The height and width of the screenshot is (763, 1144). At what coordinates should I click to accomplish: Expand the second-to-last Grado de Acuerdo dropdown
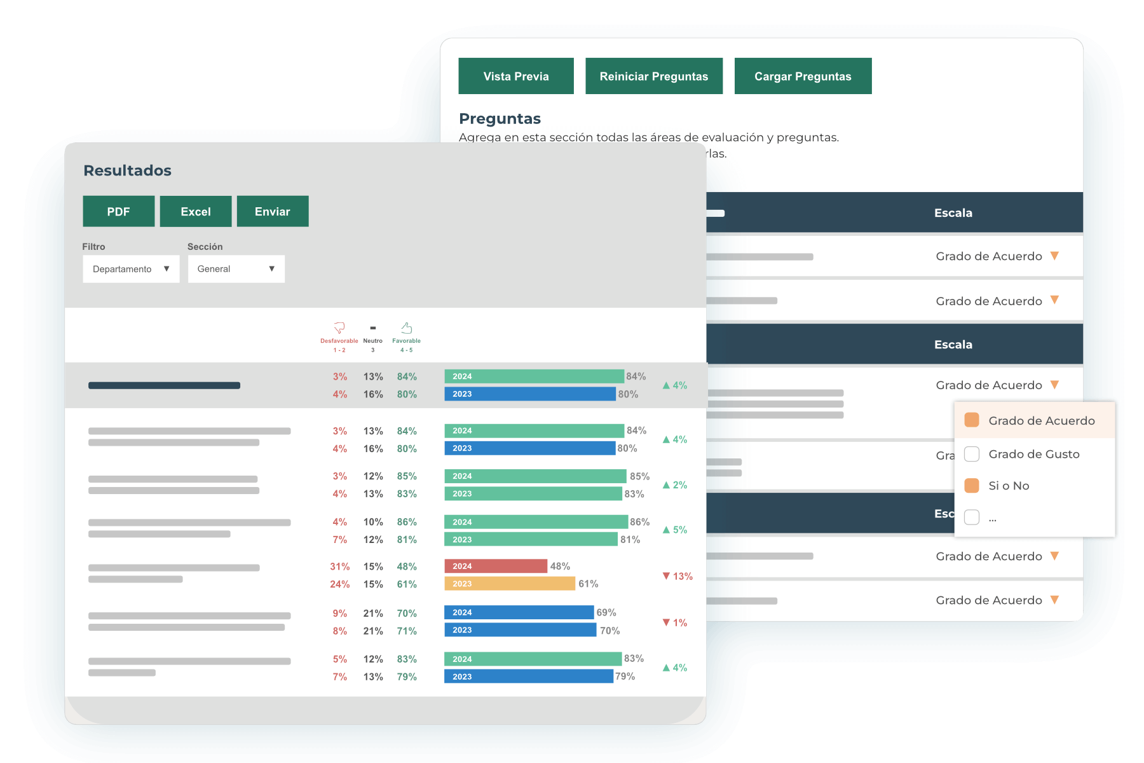[x=1054, y=556]
